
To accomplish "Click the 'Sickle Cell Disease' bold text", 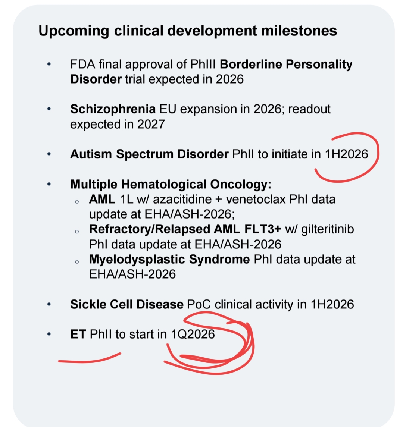I will point(127,304).
